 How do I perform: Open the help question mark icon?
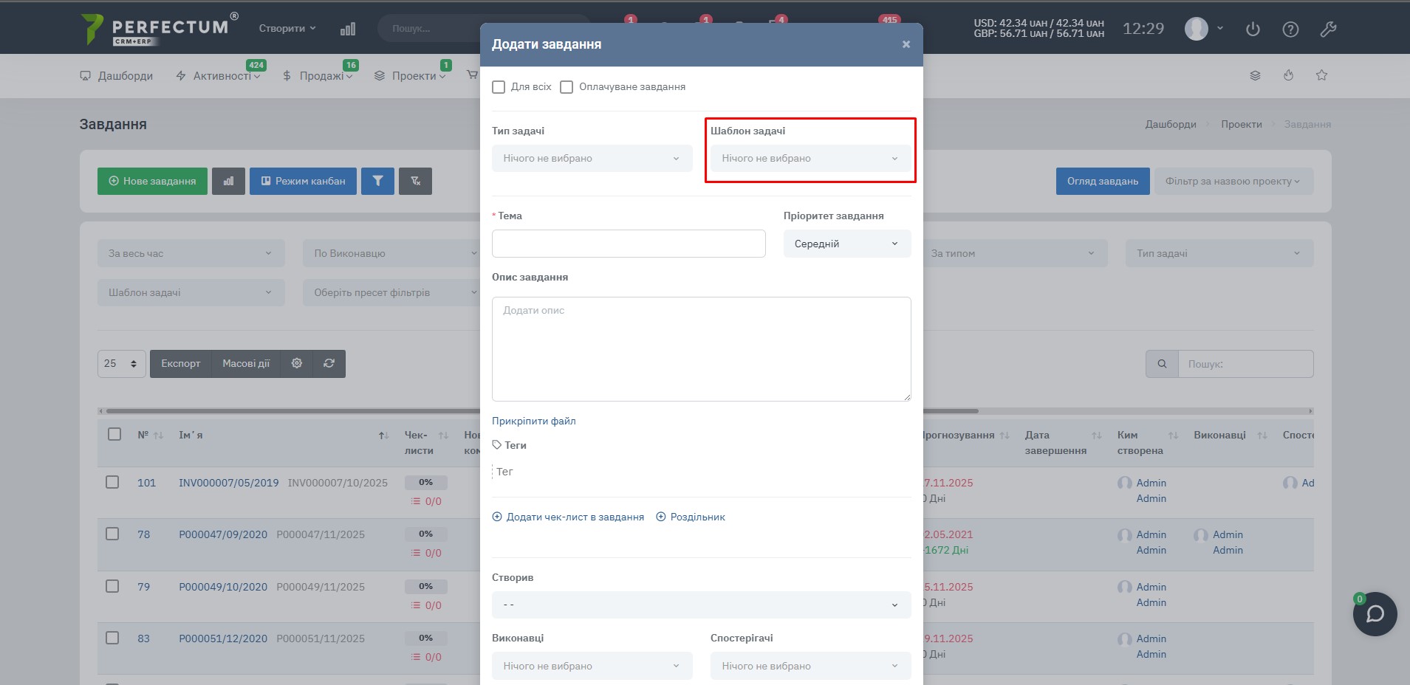tap(1290, 30)
